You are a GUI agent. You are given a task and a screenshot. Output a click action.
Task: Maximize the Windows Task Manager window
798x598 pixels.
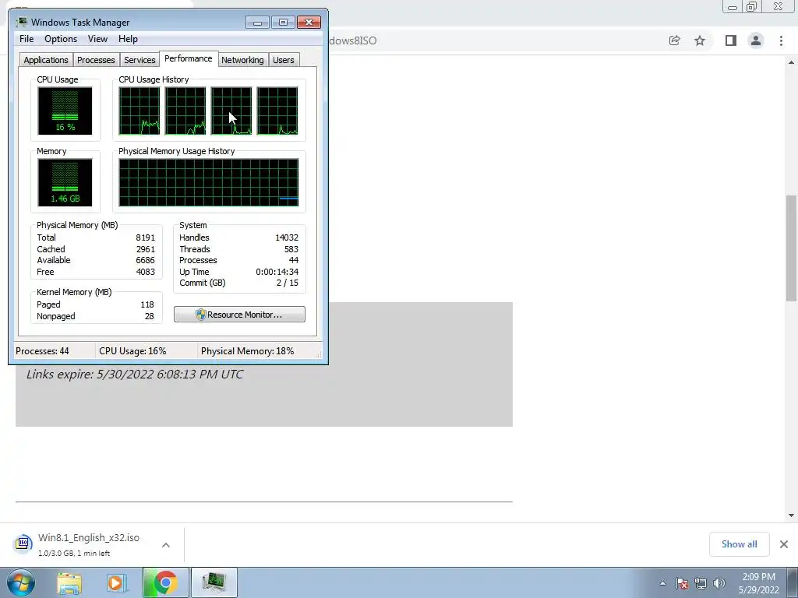pos(283,23)
